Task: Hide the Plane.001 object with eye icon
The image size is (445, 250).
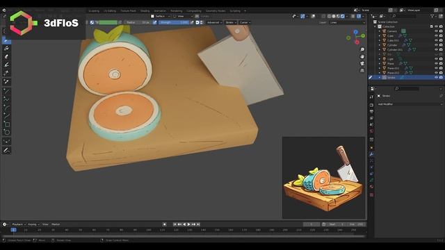Action: tap(436, 68)
